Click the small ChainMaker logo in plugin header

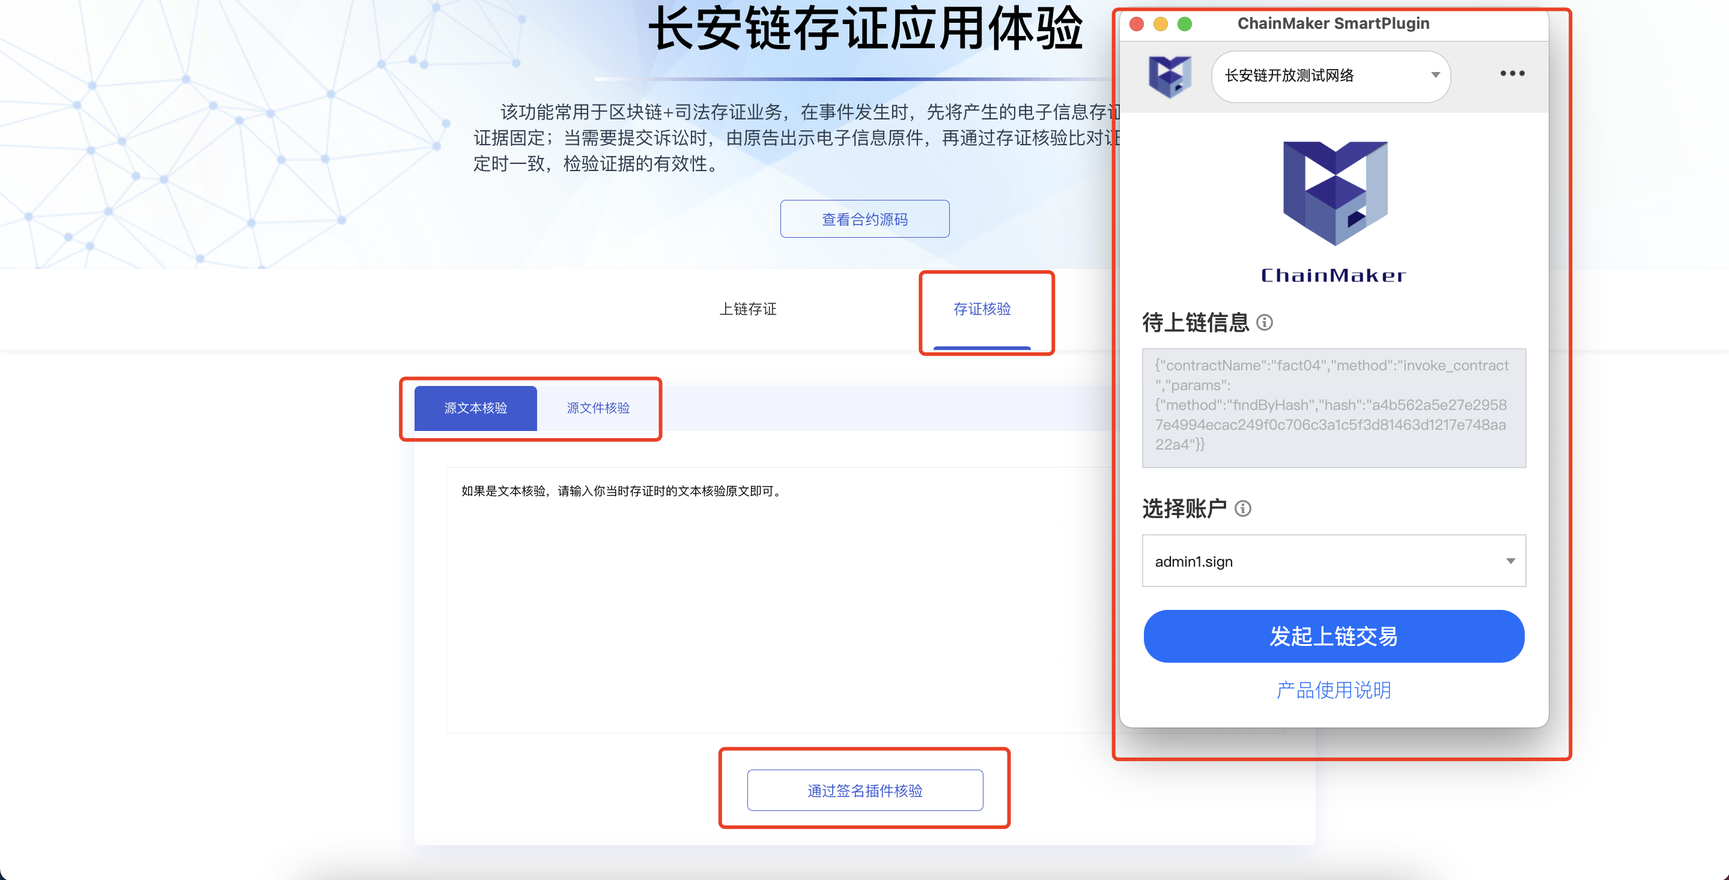tap(1169, 76)
